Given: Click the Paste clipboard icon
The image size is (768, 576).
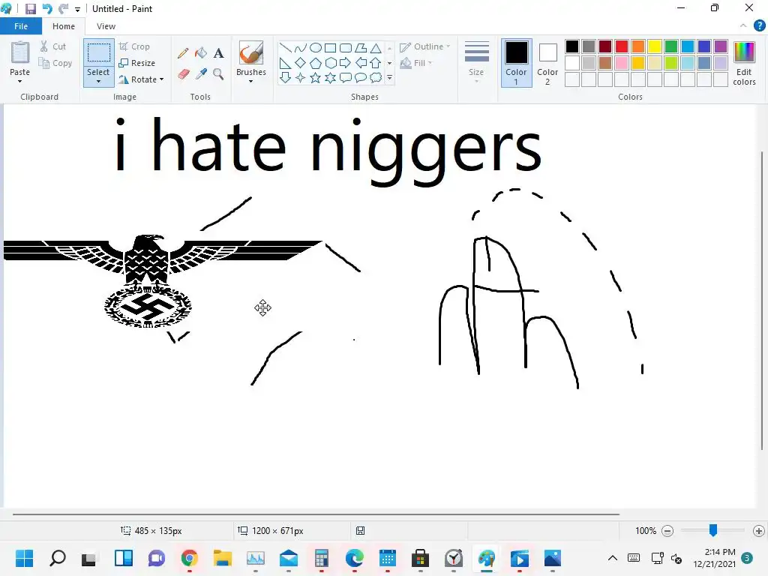Looking at the screenshot, I should [x=20, y=53].
